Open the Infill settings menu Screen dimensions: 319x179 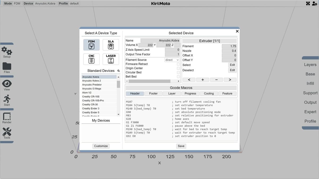tap(310, 84)
